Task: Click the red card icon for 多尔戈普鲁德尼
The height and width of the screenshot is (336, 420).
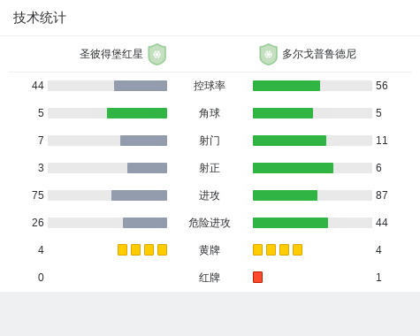Action: pyautogui.click(x=257, y=277)
